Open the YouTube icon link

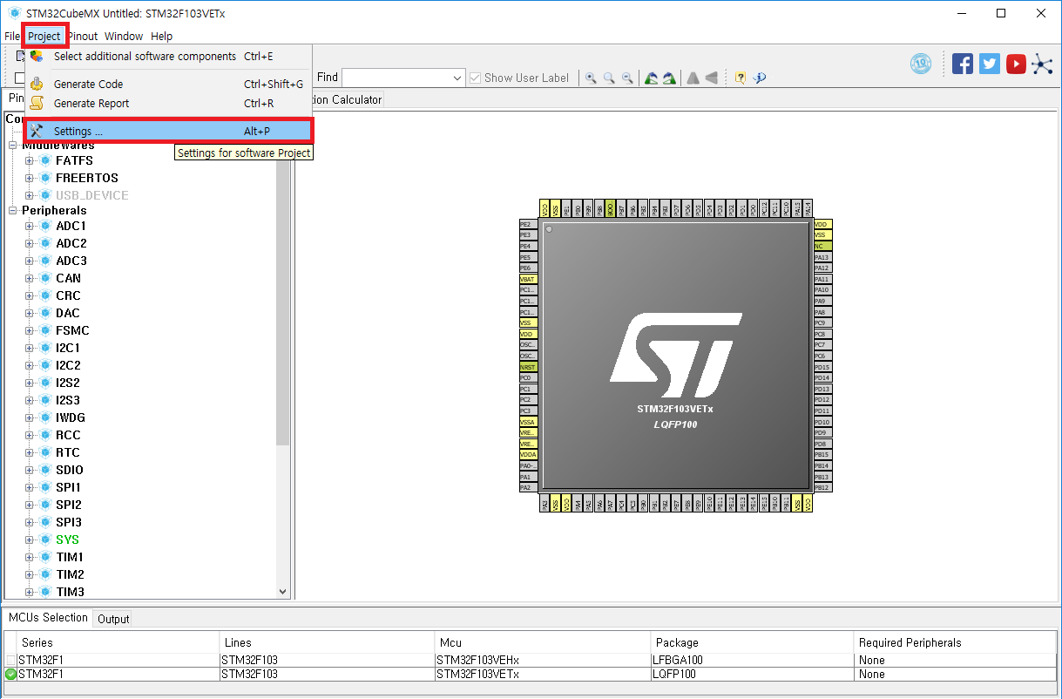tap(1016, 64)
